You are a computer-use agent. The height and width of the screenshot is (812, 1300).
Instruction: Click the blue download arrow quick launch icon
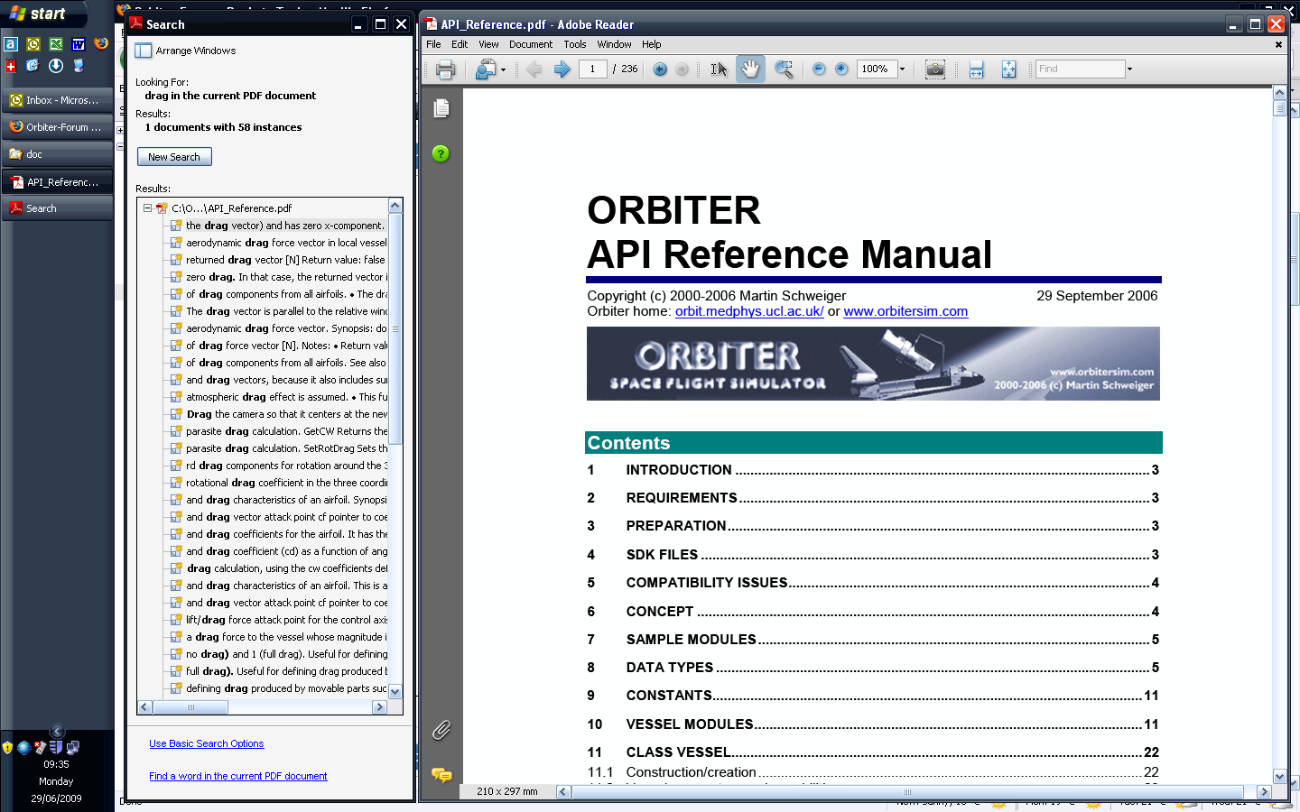(x=56, y=66)
